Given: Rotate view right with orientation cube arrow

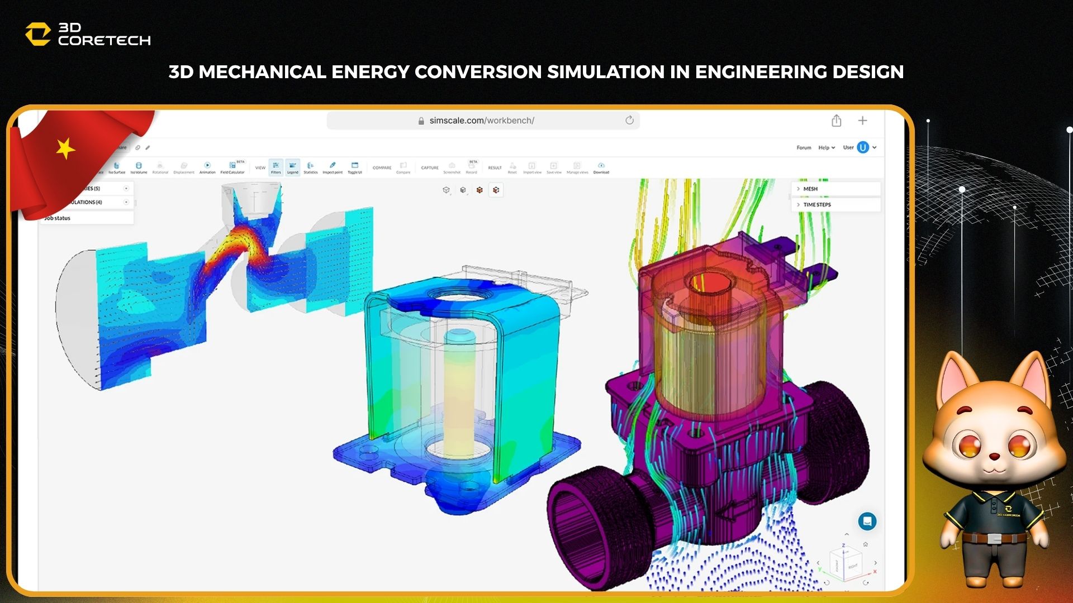Looking at the screenshot, I should coord(875,563).
